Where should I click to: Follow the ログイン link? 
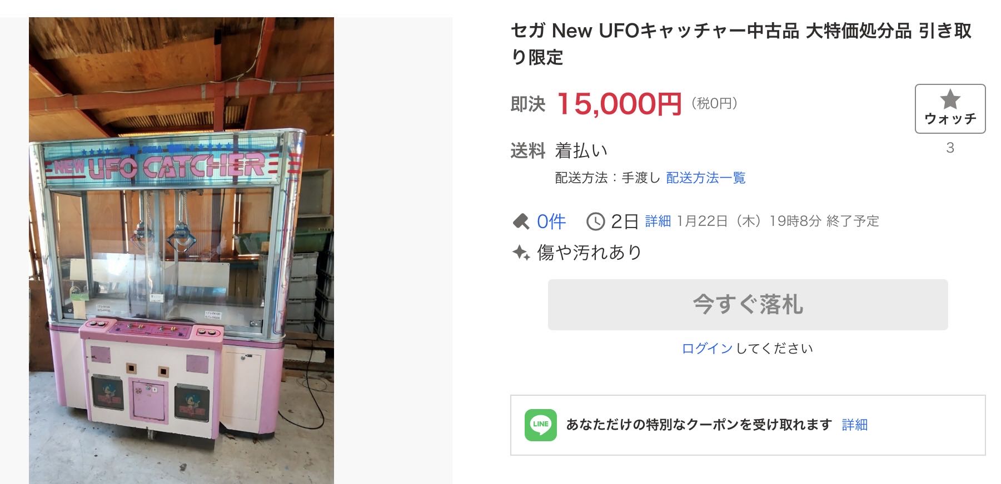[707, 348]
